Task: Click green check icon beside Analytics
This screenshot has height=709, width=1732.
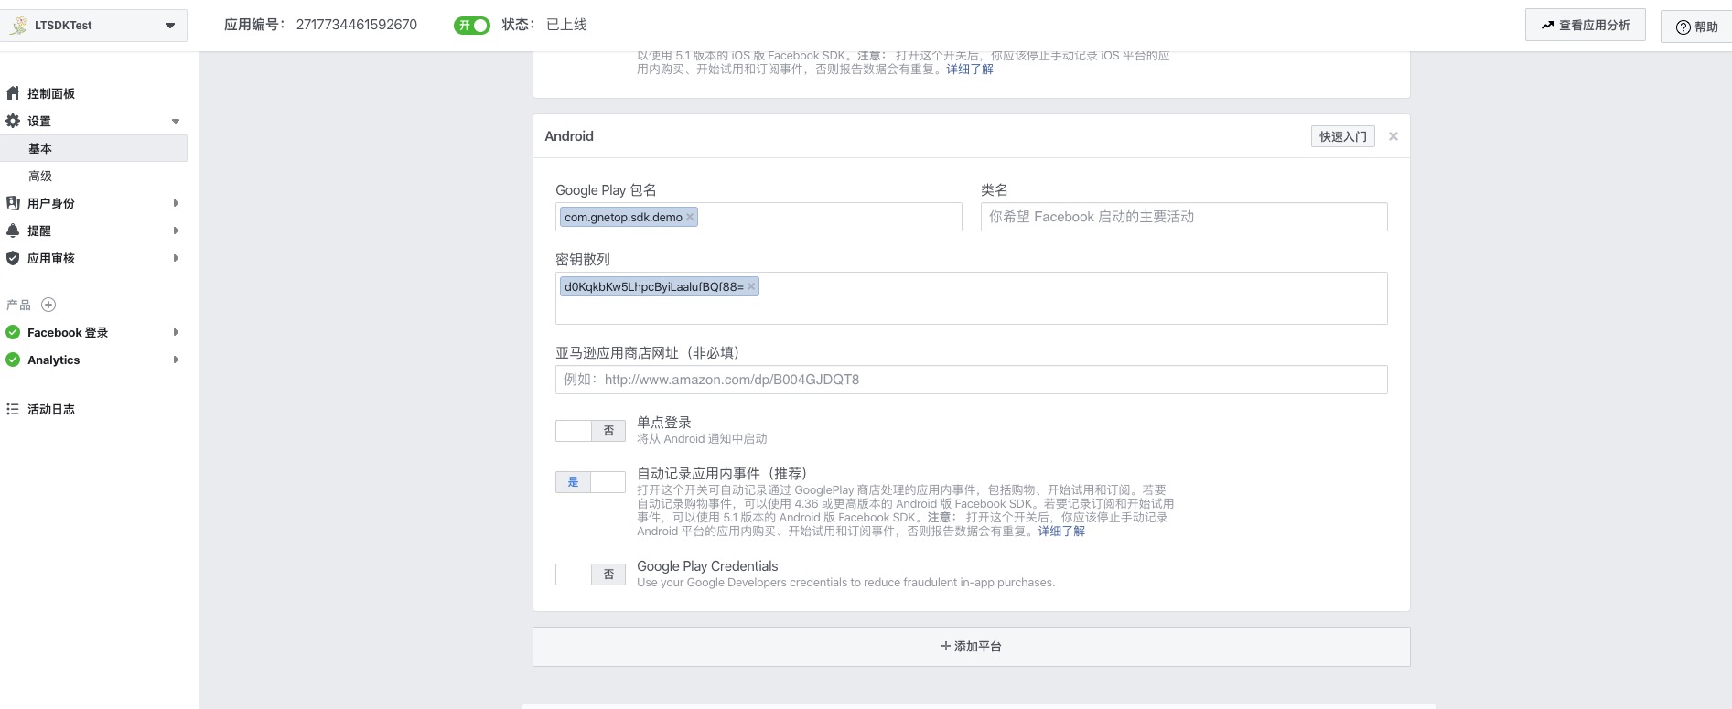Action: click(x=13, y=360)
